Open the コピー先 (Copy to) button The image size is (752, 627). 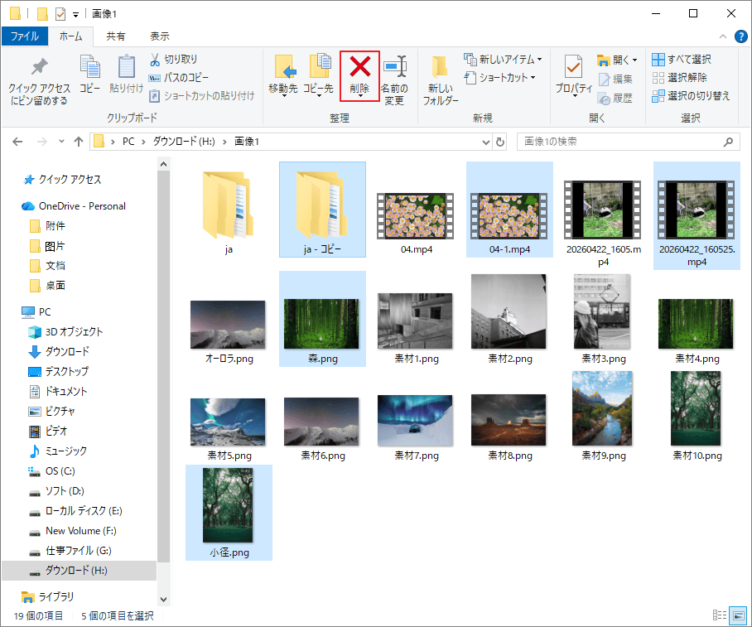319,76
